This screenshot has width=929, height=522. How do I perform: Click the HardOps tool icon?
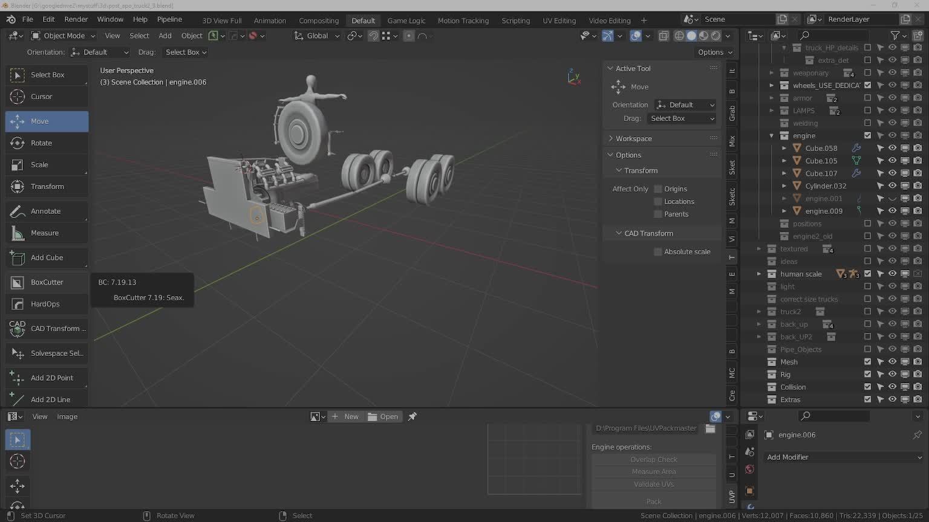(x=18, y=304)
